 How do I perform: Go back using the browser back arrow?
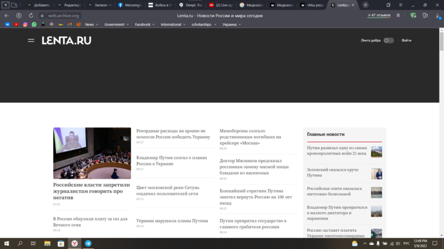click(x=6, y=16)
